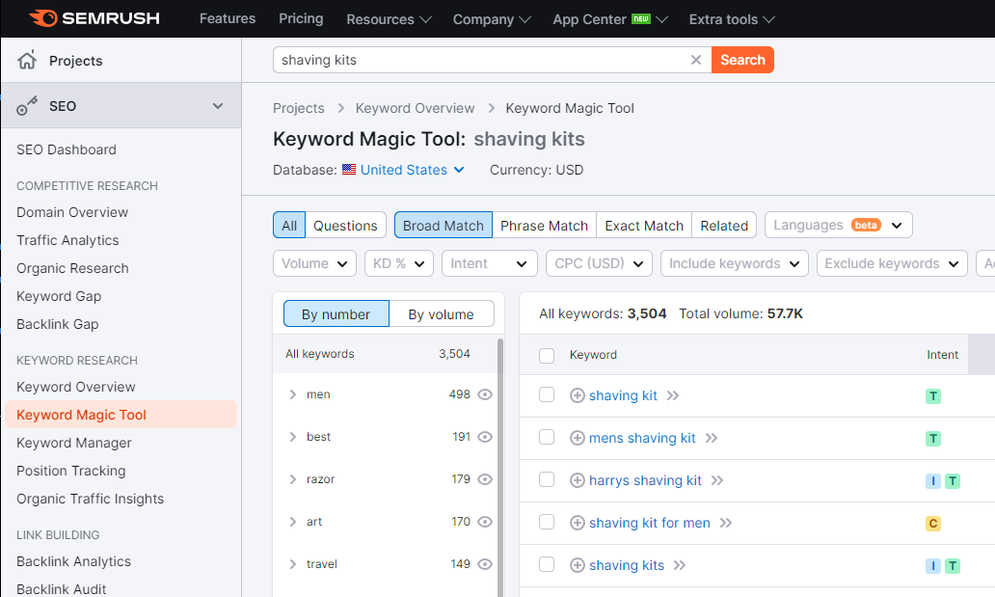Switch to the Phrase Match tab

(x=544, y=225)
